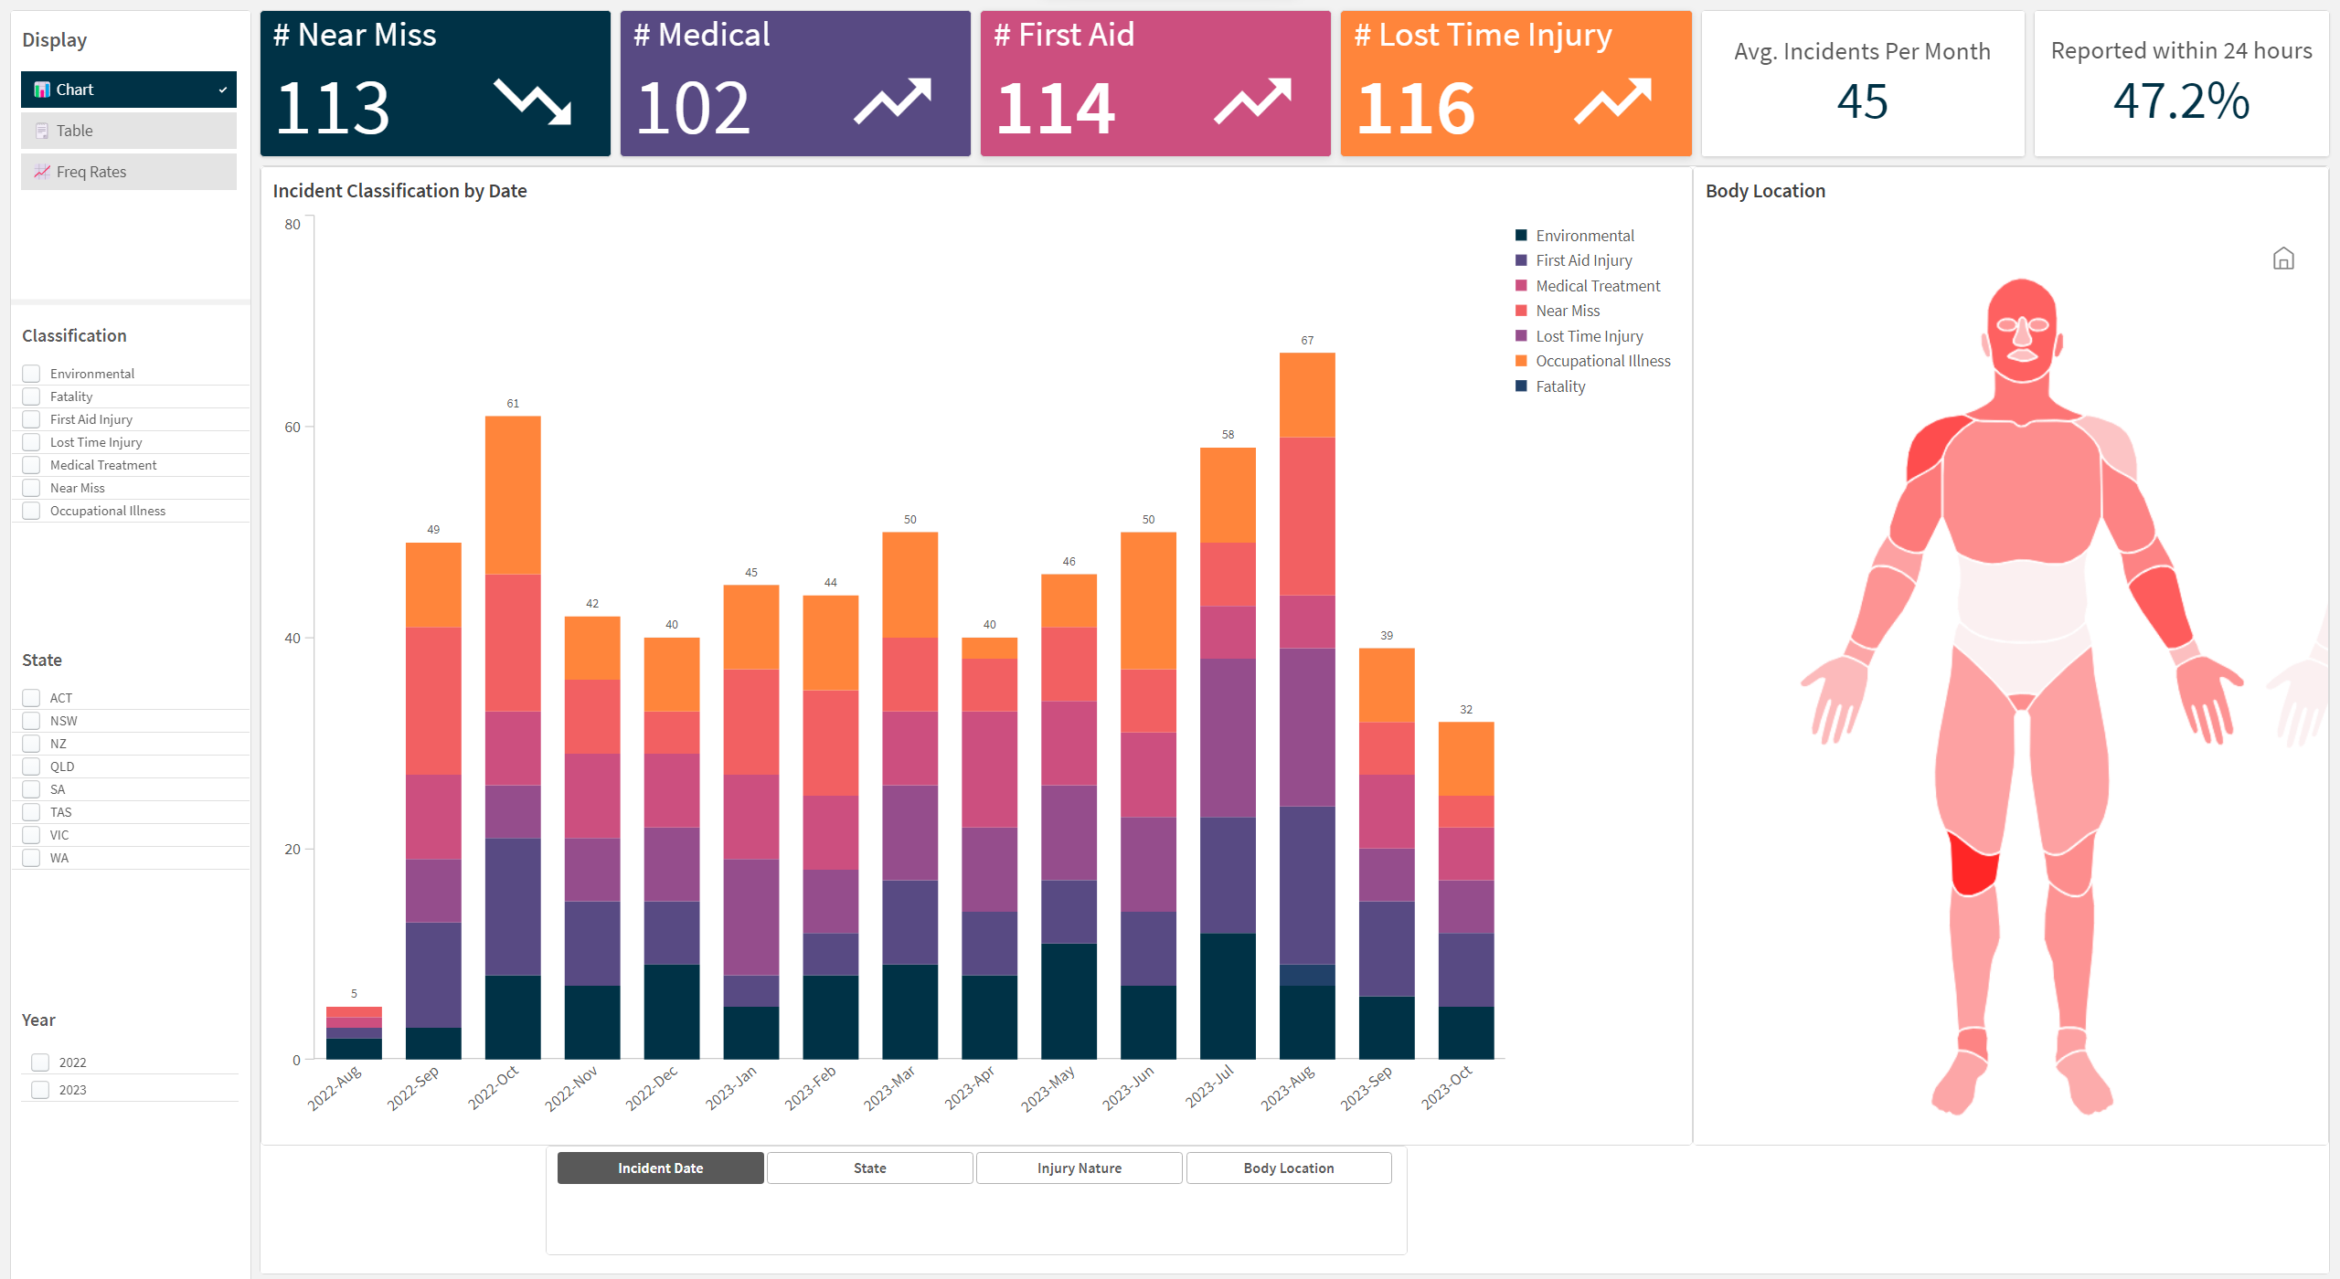The image size is (2340, 1279).
Task: Click the Table display icon
Action: pyautogui.click(x=42, y=131)
